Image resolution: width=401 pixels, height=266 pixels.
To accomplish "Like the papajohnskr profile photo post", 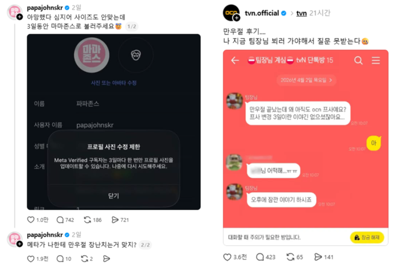I will (x=31, y=220).
